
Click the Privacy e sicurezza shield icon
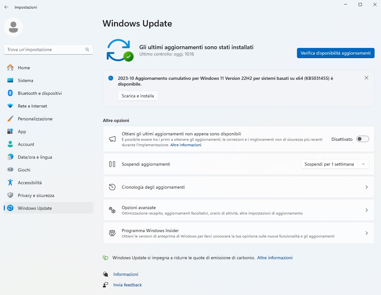10,195
